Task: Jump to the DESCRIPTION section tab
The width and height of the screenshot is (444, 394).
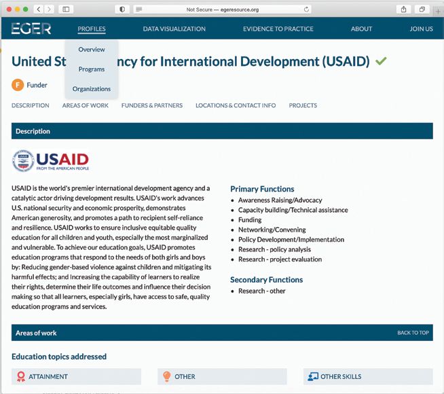Action: tap(31, 105)
